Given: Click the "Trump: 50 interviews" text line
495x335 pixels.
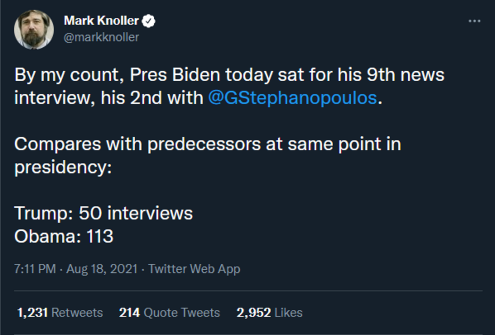Looking at the screenshot, I should 103,213.
